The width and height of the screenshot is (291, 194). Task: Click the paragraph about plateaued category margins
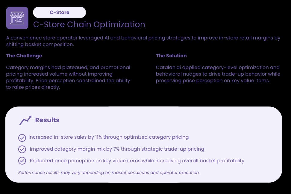point(68,77)
